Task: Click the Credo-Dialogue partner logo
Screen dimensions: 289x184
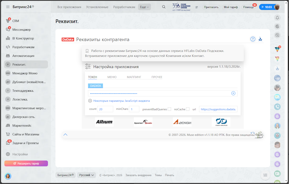Action: 221,122
